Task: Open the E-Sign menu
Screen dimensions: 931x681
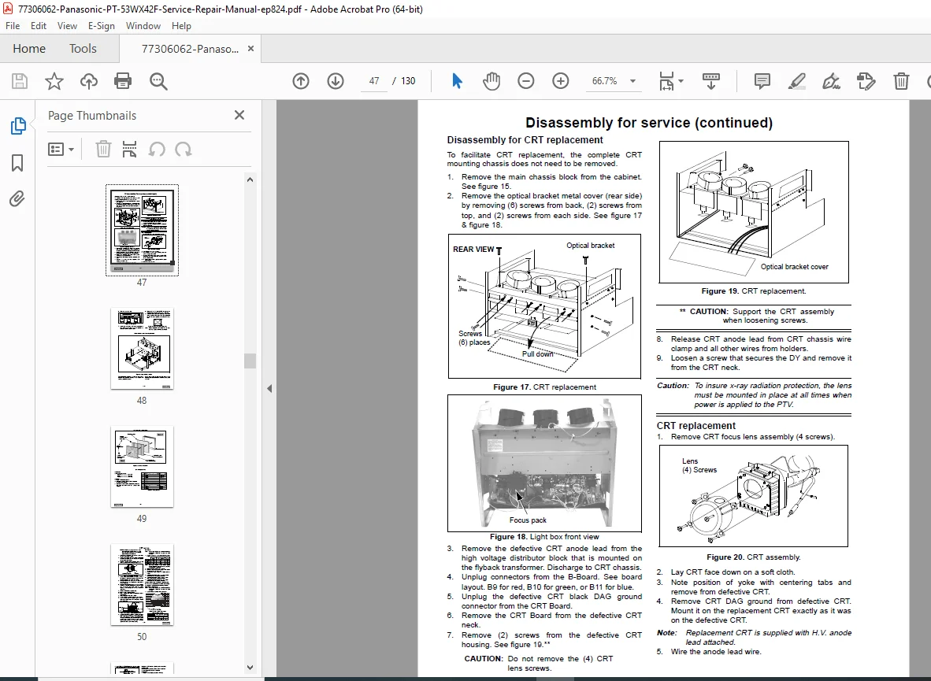Action: 102,25
